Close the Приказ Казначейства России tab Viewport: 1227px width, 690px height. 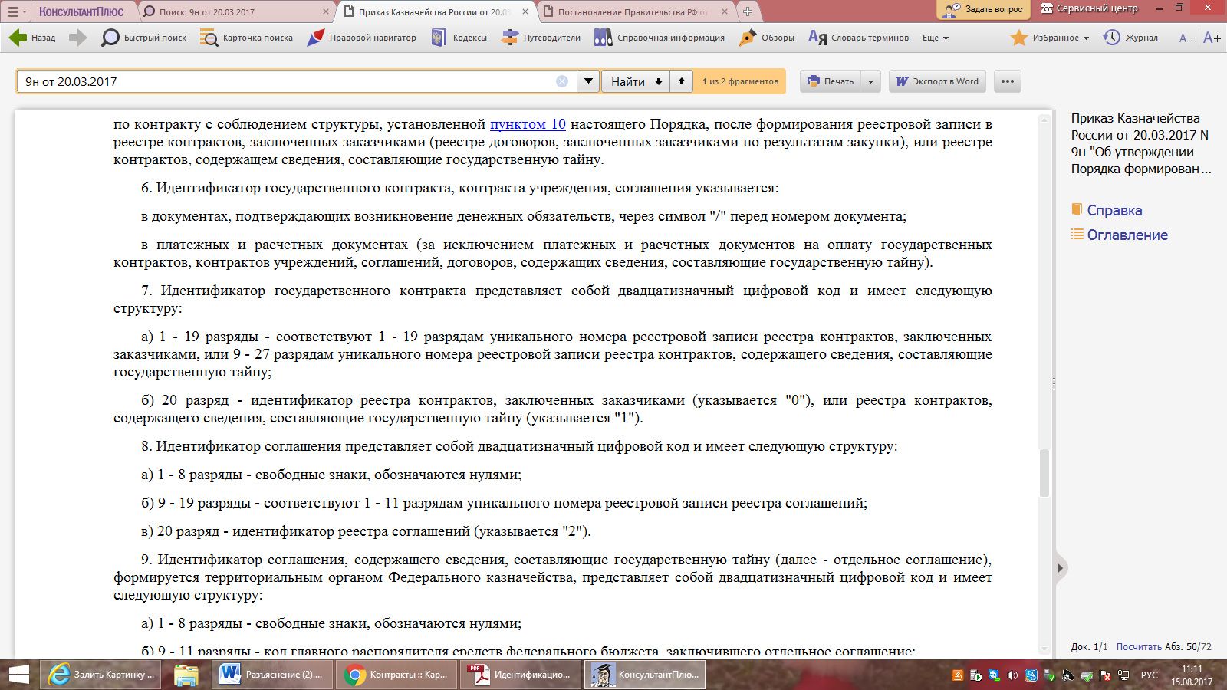(525, 11)
